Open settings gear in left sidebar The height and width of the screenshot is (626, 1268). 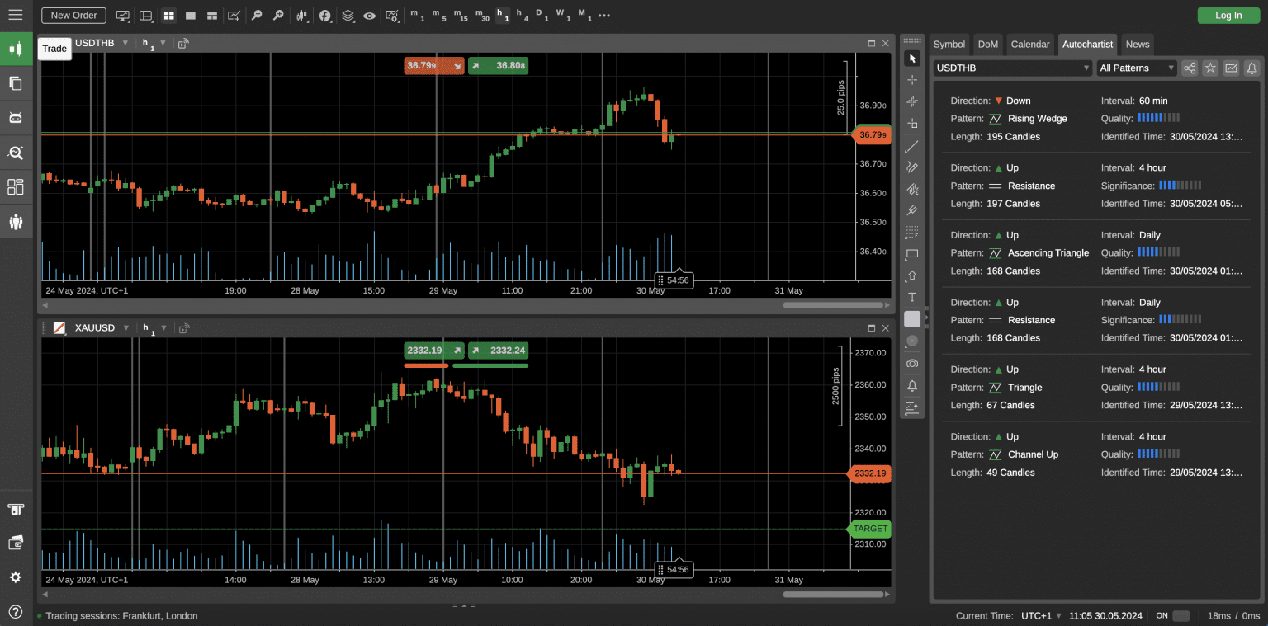(x=16, y=577)
